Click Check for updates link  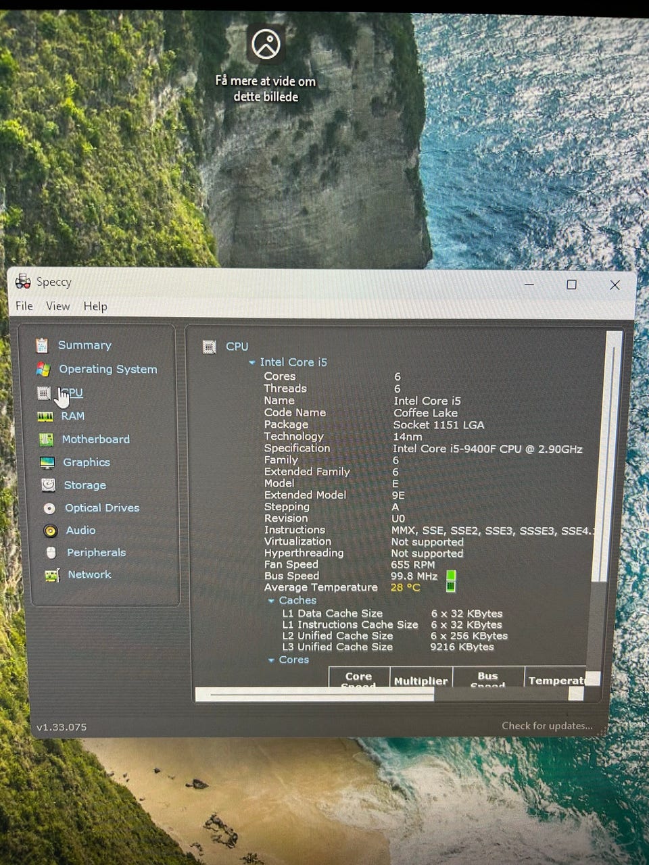pyautogui.click(x=547, y=726)
